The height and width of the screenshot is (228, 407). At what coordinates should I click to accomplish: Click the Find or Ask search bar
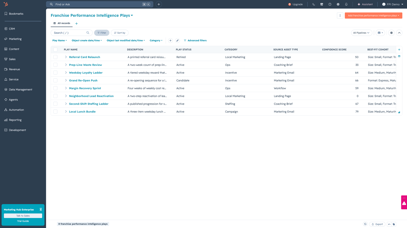click(x=100, y=4)
